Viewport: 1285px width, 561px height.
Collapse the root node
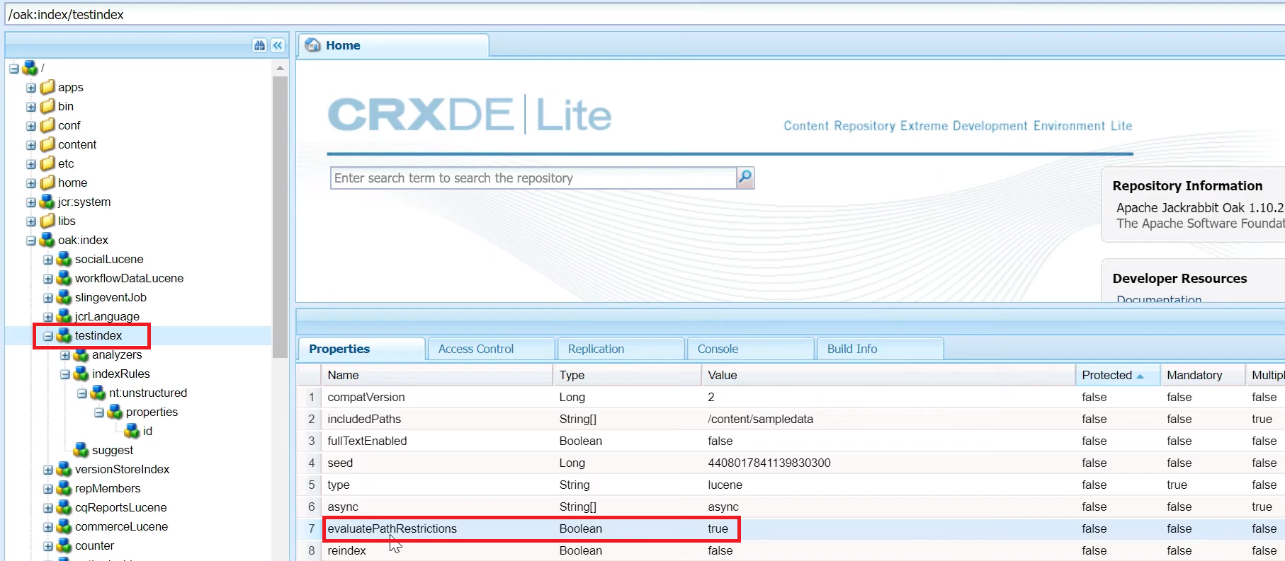tap(14, 69)
